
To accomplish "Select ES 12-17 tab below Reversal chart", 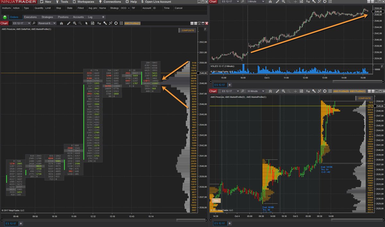I will coord(12,223).
